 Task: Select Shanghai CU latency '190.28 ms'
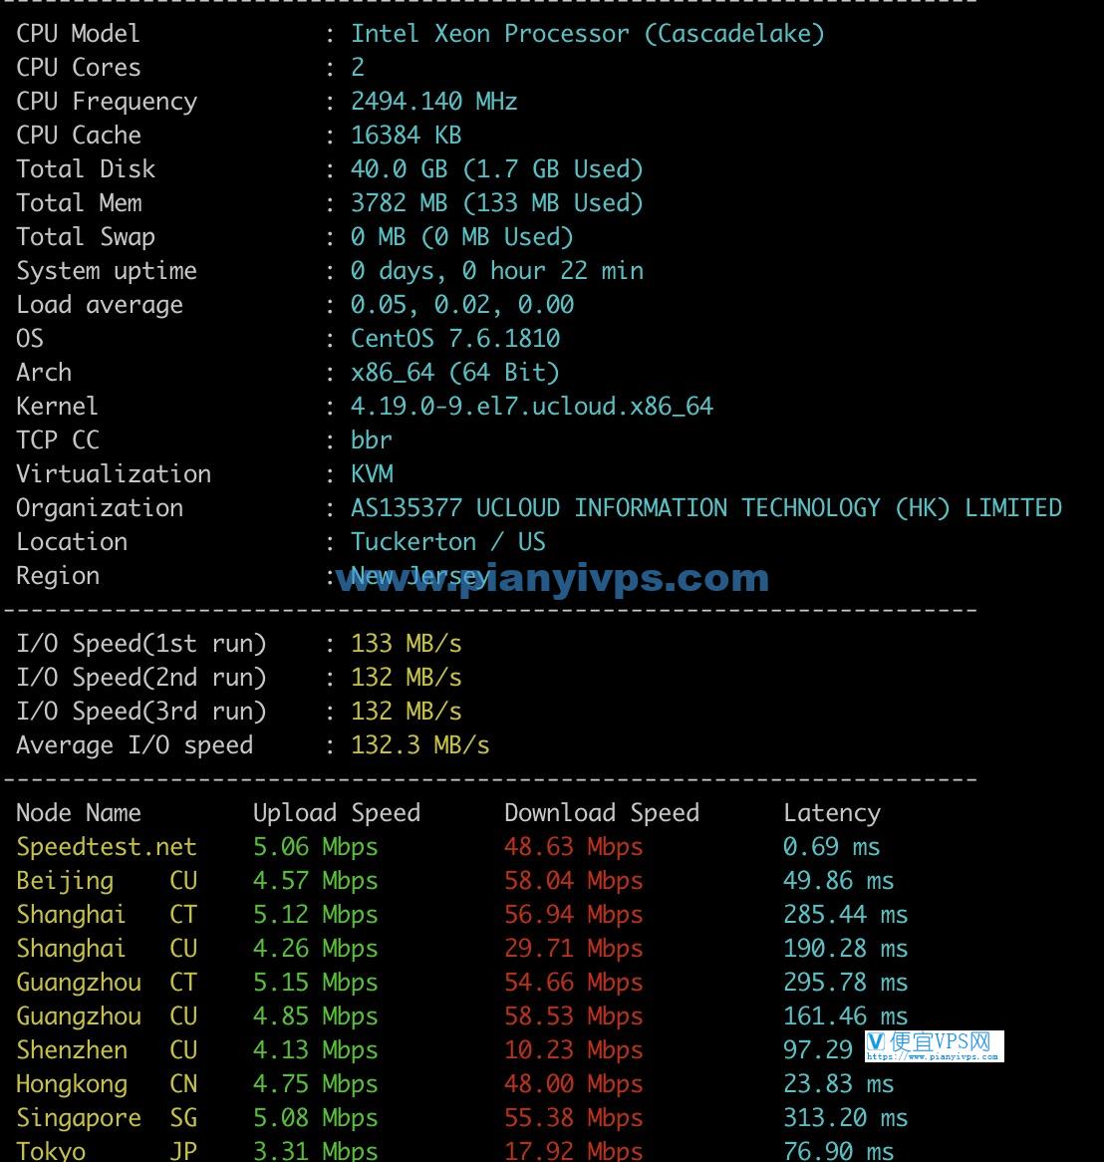(845, 949)
